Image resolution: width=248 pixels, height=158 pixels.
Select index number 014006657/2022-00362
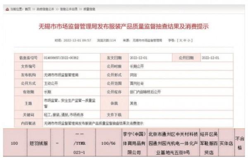click(61, 58)
